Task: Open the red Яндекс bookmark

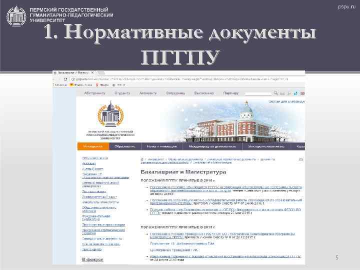Action: 102,85
